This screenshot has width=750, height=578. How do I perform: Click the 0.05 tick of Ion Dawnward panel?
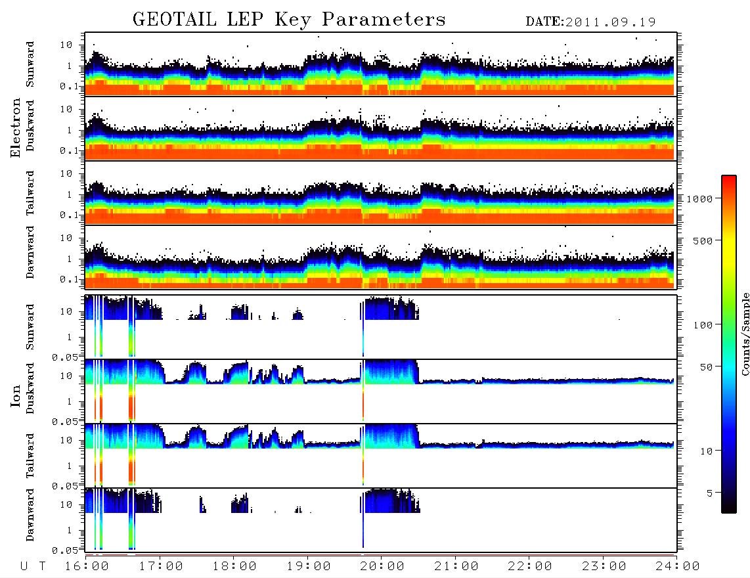tap(64, 550)
